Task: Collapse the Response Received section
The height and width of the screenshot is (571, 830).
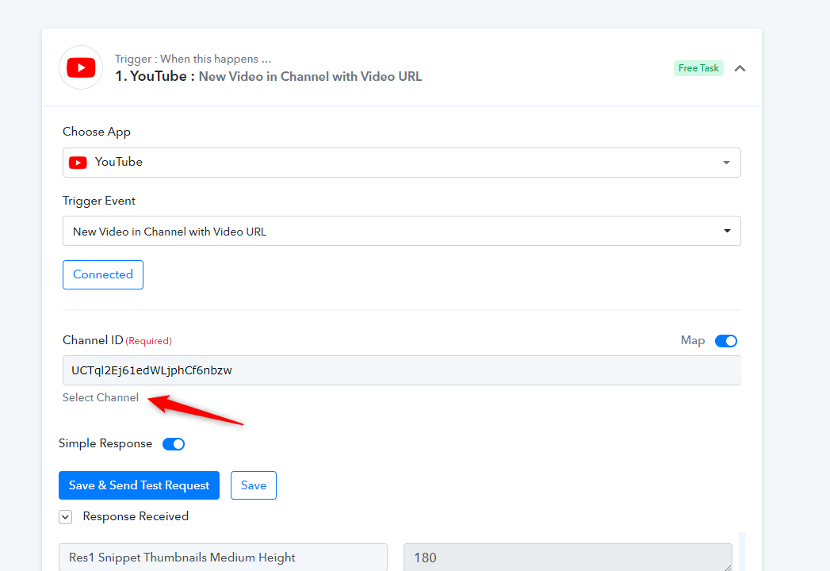Action: 66,517
